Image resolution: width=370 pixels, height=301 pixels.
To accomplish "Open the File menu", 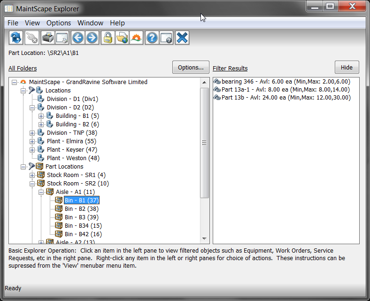I will coord(13,23).
